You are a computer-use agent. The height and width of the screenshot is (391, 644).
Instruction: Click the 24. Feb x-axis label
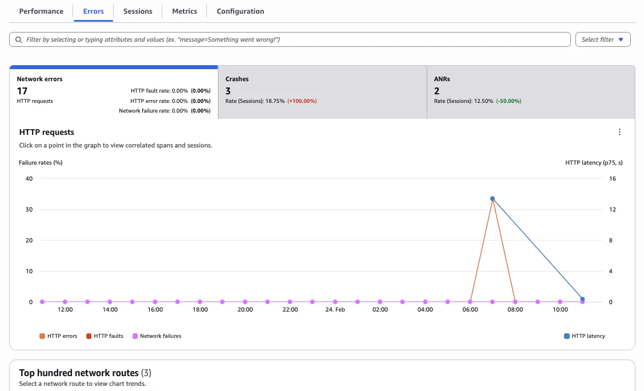tap(335, 310)
